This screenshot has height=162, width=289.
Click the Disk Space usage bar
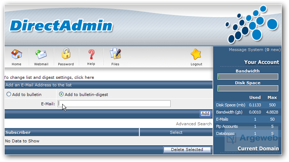(x=248, y=88)
